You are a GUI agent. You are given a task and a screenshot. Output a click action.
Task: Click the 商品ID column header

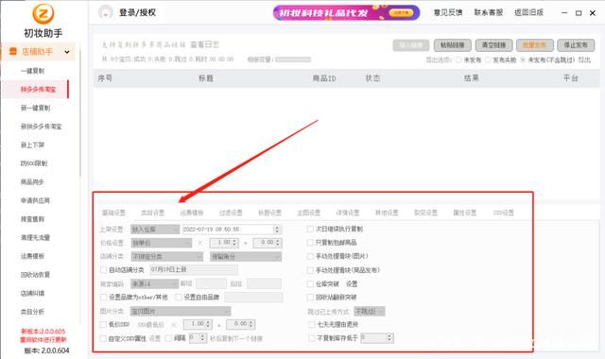[324, 78]
